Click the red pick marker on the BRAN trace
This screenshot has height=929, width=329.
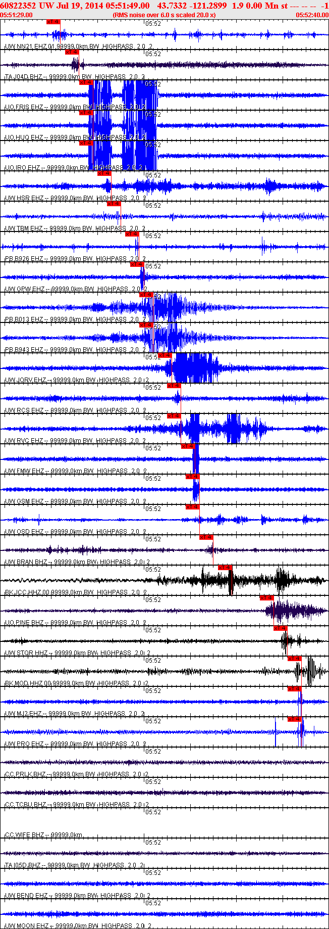pos(206,537)
